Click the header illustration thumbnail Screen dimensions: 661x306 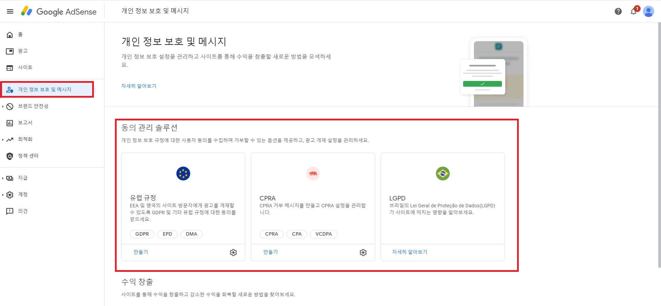pyautogui.click(x=494, y=72)
